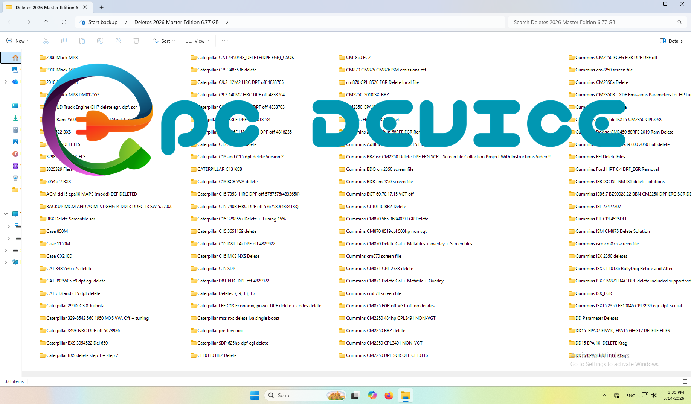The width and height of the screenshot is (691, 404).
Task: Click the Rename icon in toolbar
Action: coord(100,41)
